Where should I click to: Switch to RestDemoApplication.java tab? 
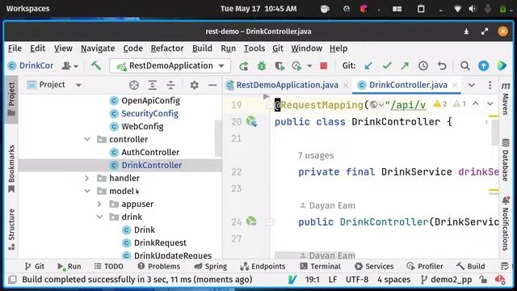[x=288, y=85]
